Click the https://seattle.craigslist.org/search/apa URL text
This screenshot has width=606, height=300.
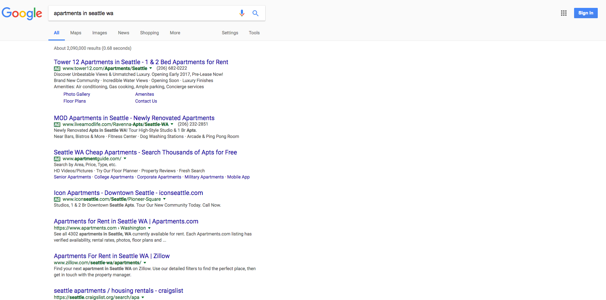pyautogui.click(x=96, y=298)
